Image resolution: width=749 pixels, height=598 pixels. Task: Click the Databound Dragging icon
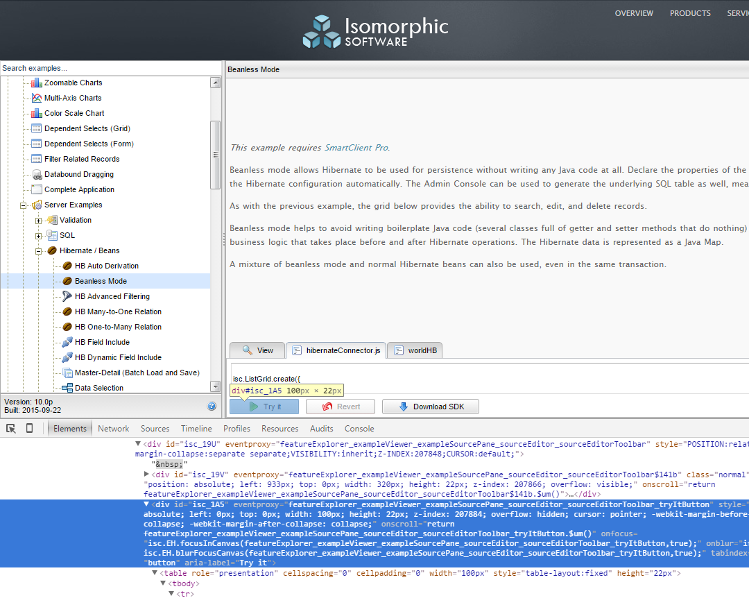37,175
